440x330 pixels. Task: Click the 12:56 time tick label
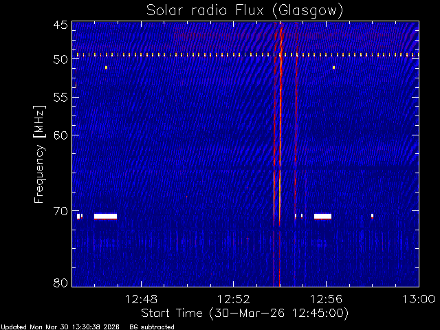pyautogui.click(x=326, y=300)
